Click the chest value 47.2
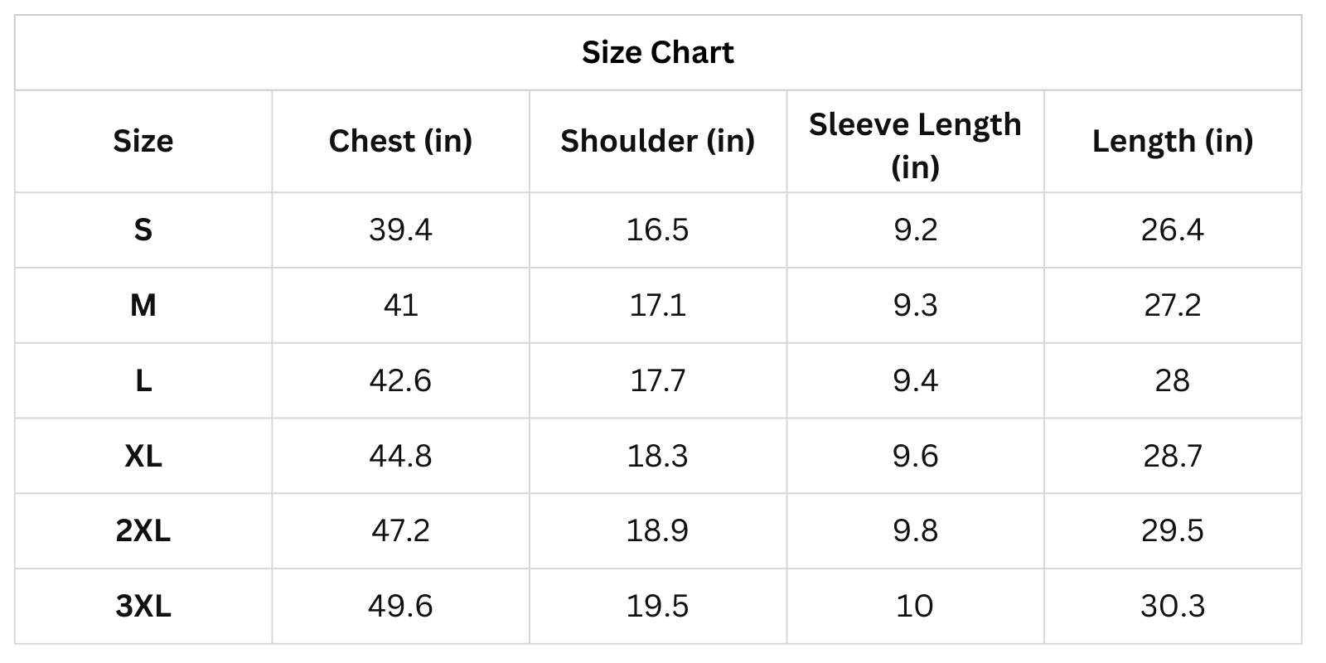1326x663 pixels. [x=400, y=530]
